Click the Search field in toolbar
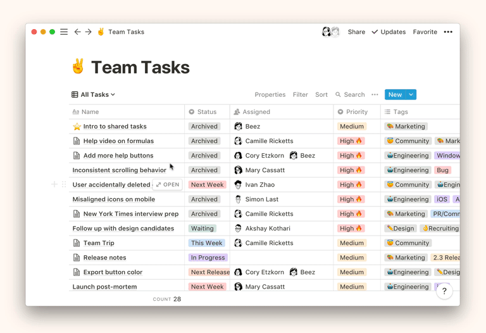 pyautogui.click(x=350, y=94)
